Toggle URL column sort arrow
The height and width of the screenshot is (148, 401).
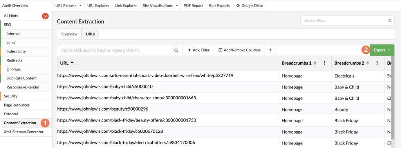[72, 63]
